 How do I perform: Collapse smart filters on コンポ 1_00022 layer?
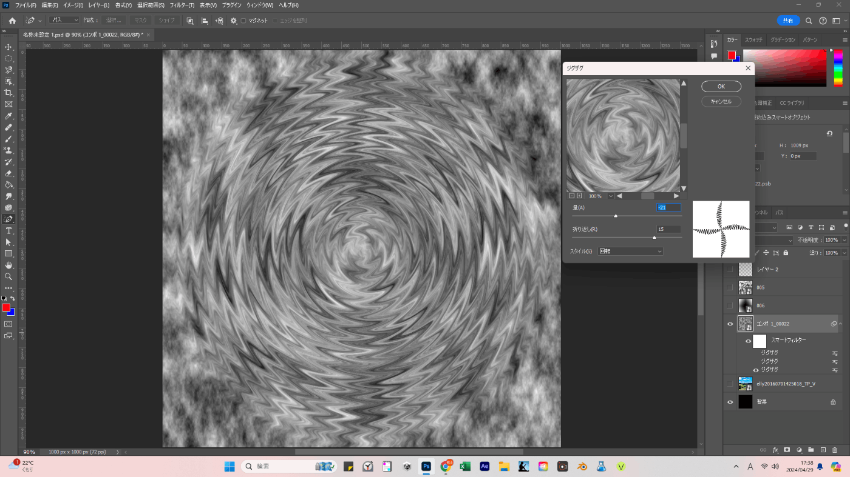click(x=841, y=324)
